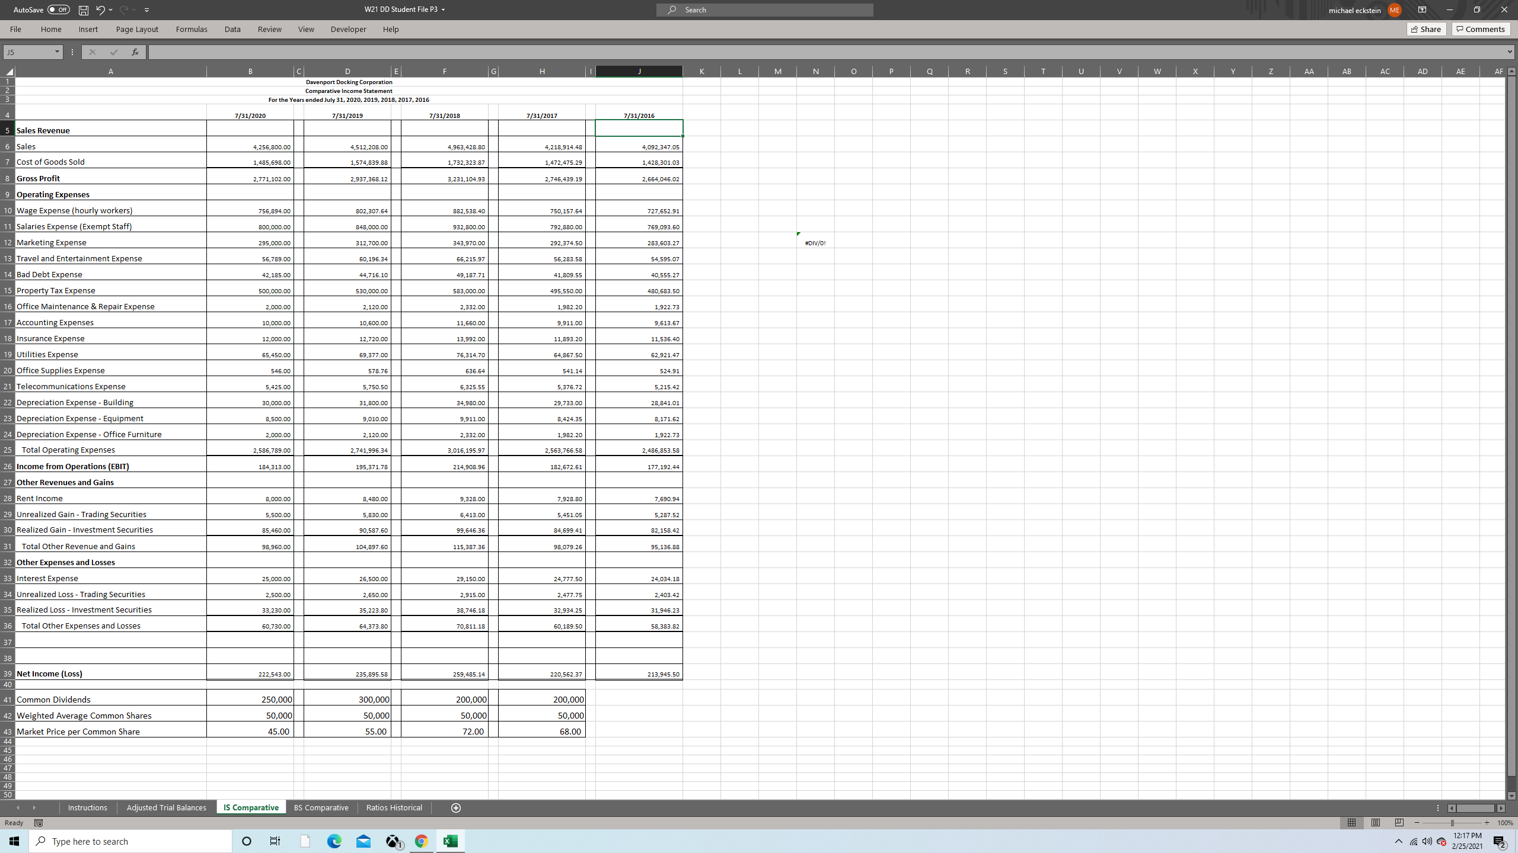
Task: Open the Comments button
Action: coord(1481,29)
